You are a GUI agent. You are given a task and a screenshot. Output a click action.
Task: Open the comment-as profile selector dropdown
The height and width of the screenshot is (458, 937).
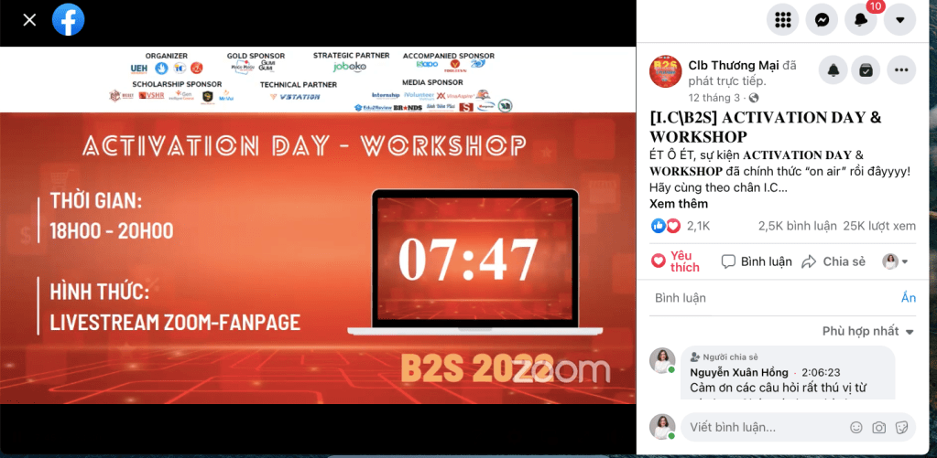click(x=896, y=261)
